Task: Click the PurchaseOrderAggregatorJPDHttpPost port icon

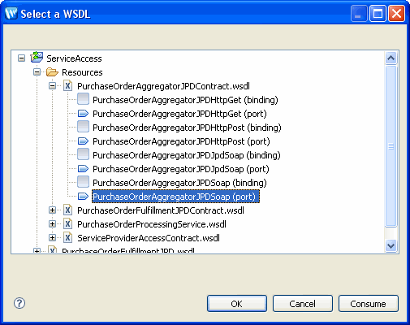Action: (x=83, y=141)
